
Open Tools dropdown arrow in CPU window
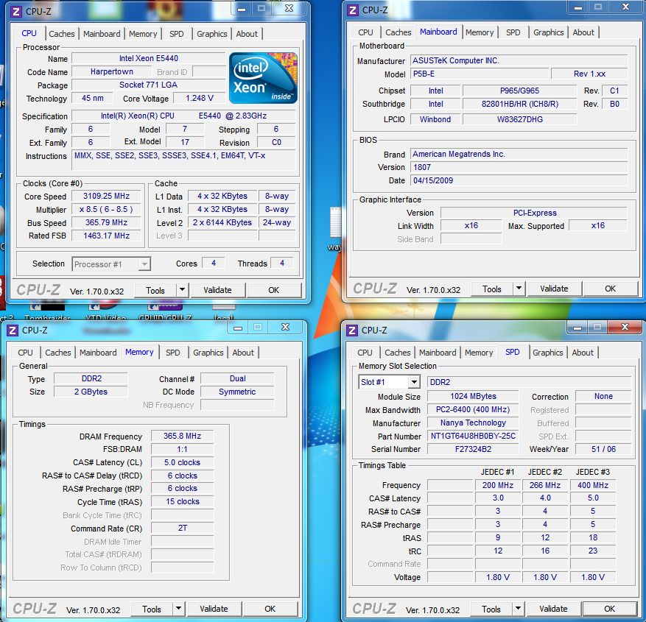click(182, 290)
